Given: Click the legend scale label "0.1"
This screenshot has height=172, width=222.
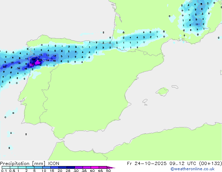Looking at the screenshot, I should (4, 171).
